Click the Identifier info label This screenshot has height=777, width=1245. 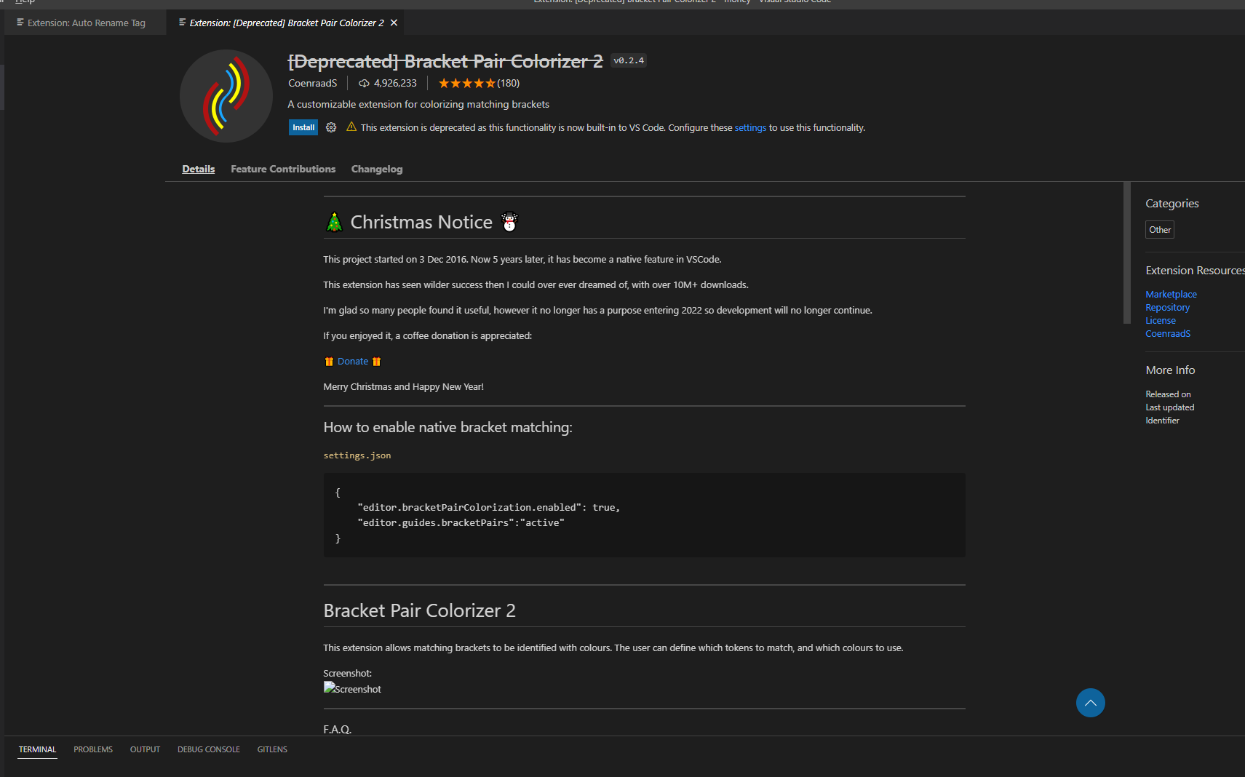pos(1162,421)
